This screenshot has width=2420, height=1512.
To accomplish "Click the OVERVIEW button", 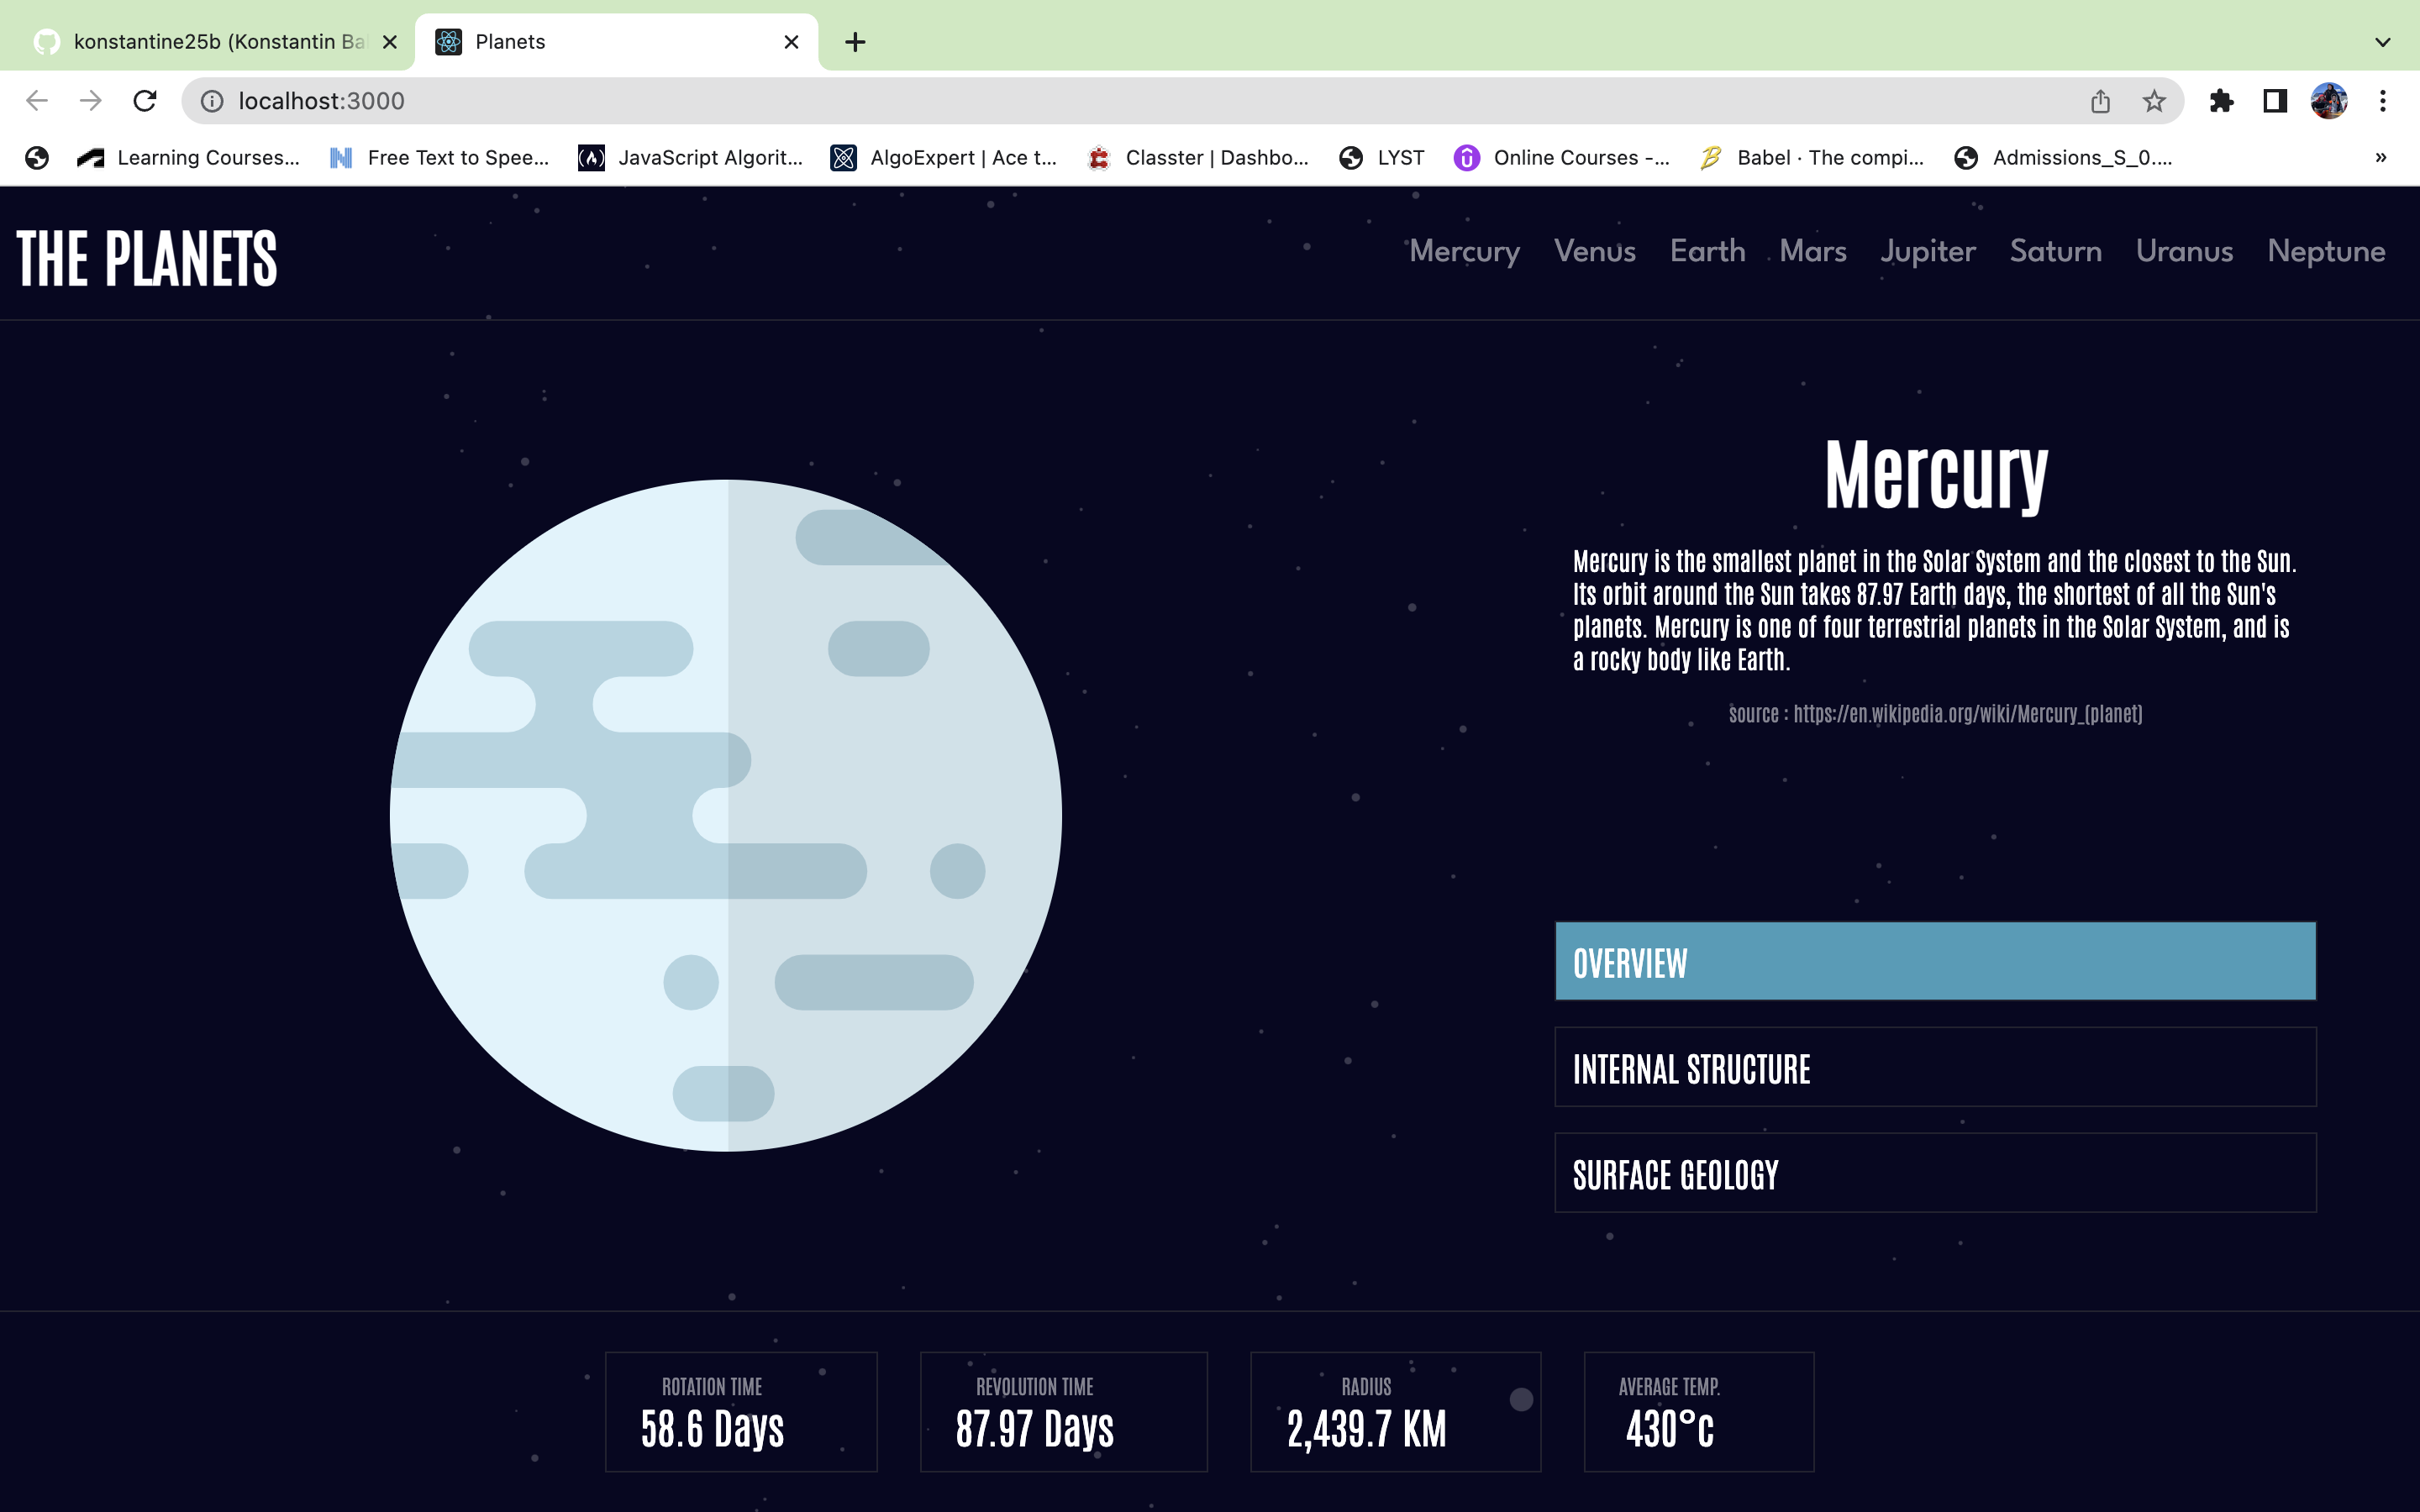I will 1935,962.
